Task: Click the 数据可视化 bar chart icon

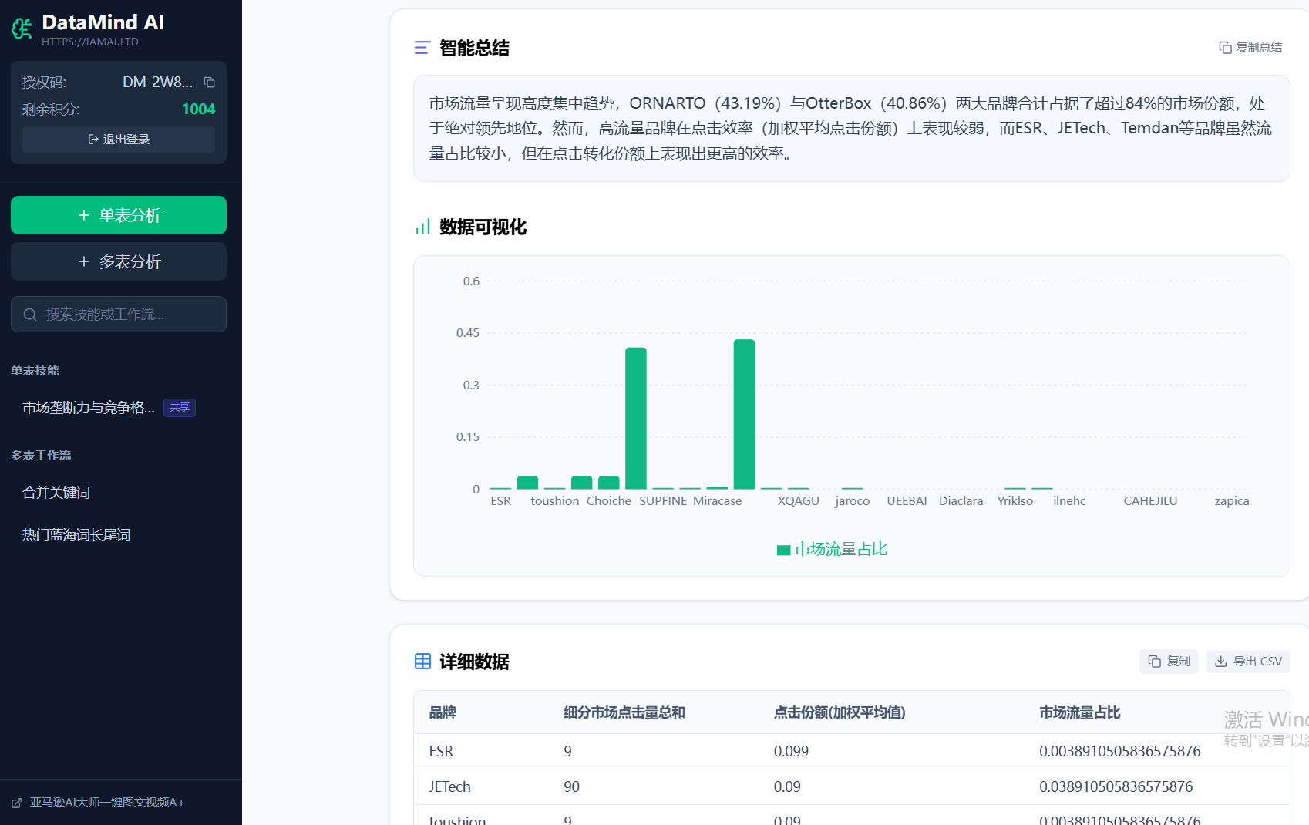Action: pos(422,227)
